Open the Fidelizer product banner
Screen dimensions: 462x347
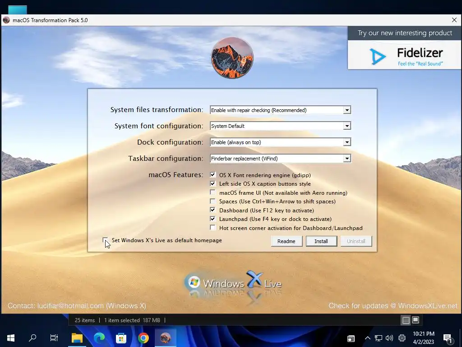(x=405, y=48)
